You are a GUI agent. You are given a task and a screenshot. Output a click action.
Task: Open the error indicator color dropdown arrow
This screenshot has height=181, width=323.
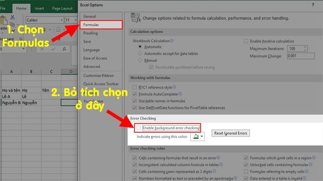(202, 136)
